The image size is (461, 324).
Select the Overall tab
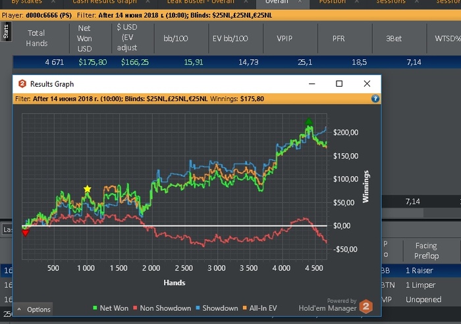coord(277,2)
